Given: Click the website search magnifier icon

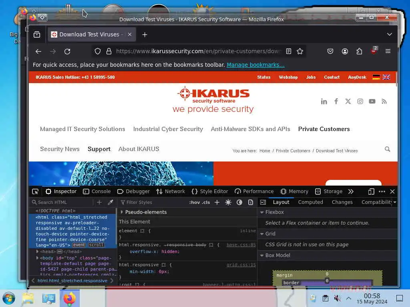Looking at the screenshot, I should [387, 149].
